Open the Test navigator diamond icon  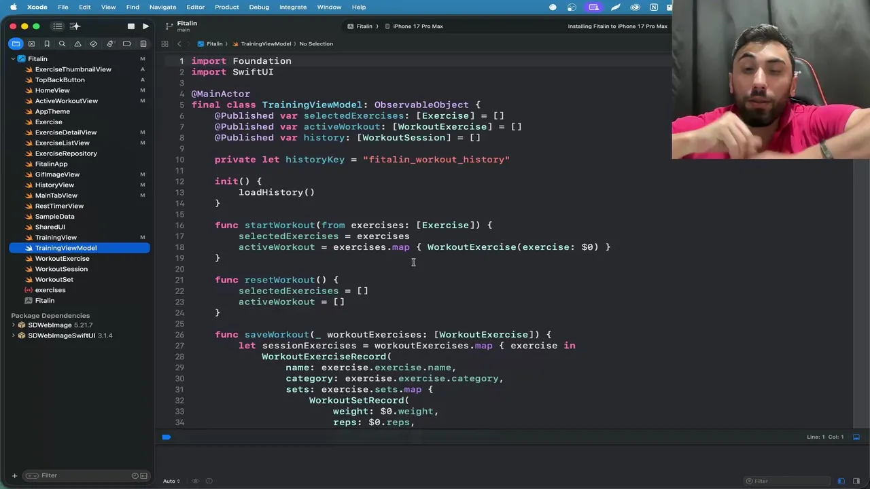click(x=93, y=43)
